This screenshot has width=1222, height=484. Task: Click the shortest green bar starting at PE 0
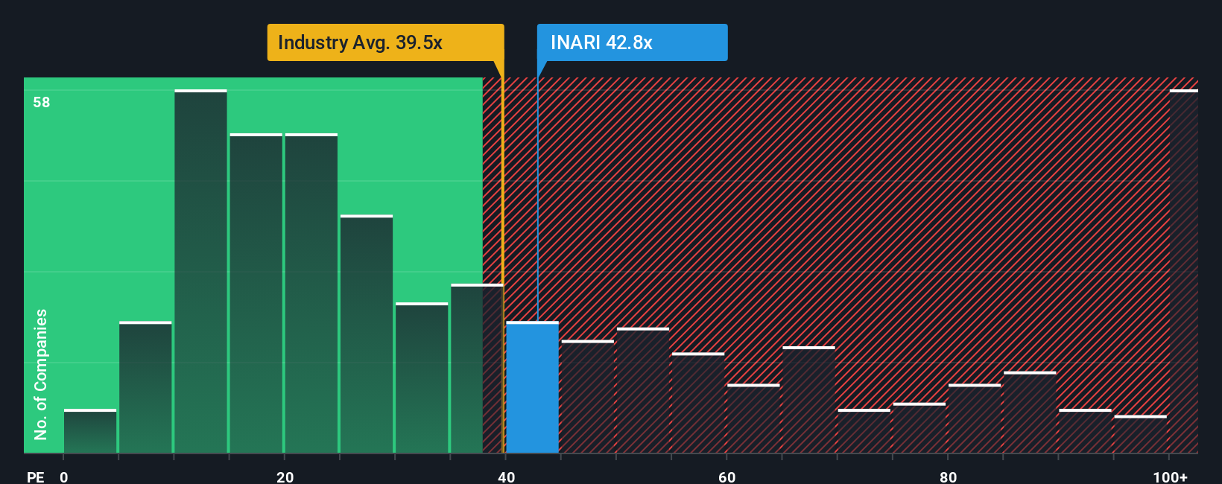tap(90, 431)
